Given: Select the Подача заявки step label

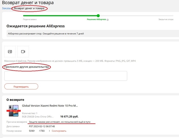Looking at the screenshot, I should (x=30, y=19).
